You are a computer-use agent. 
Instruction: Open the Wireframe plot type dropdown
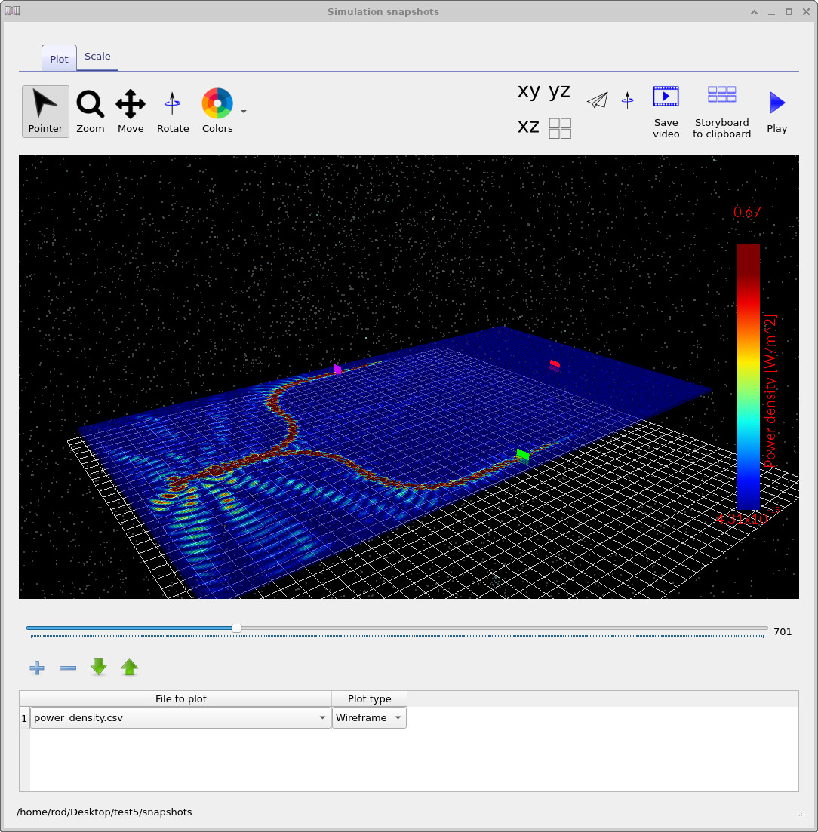(398, 717)
